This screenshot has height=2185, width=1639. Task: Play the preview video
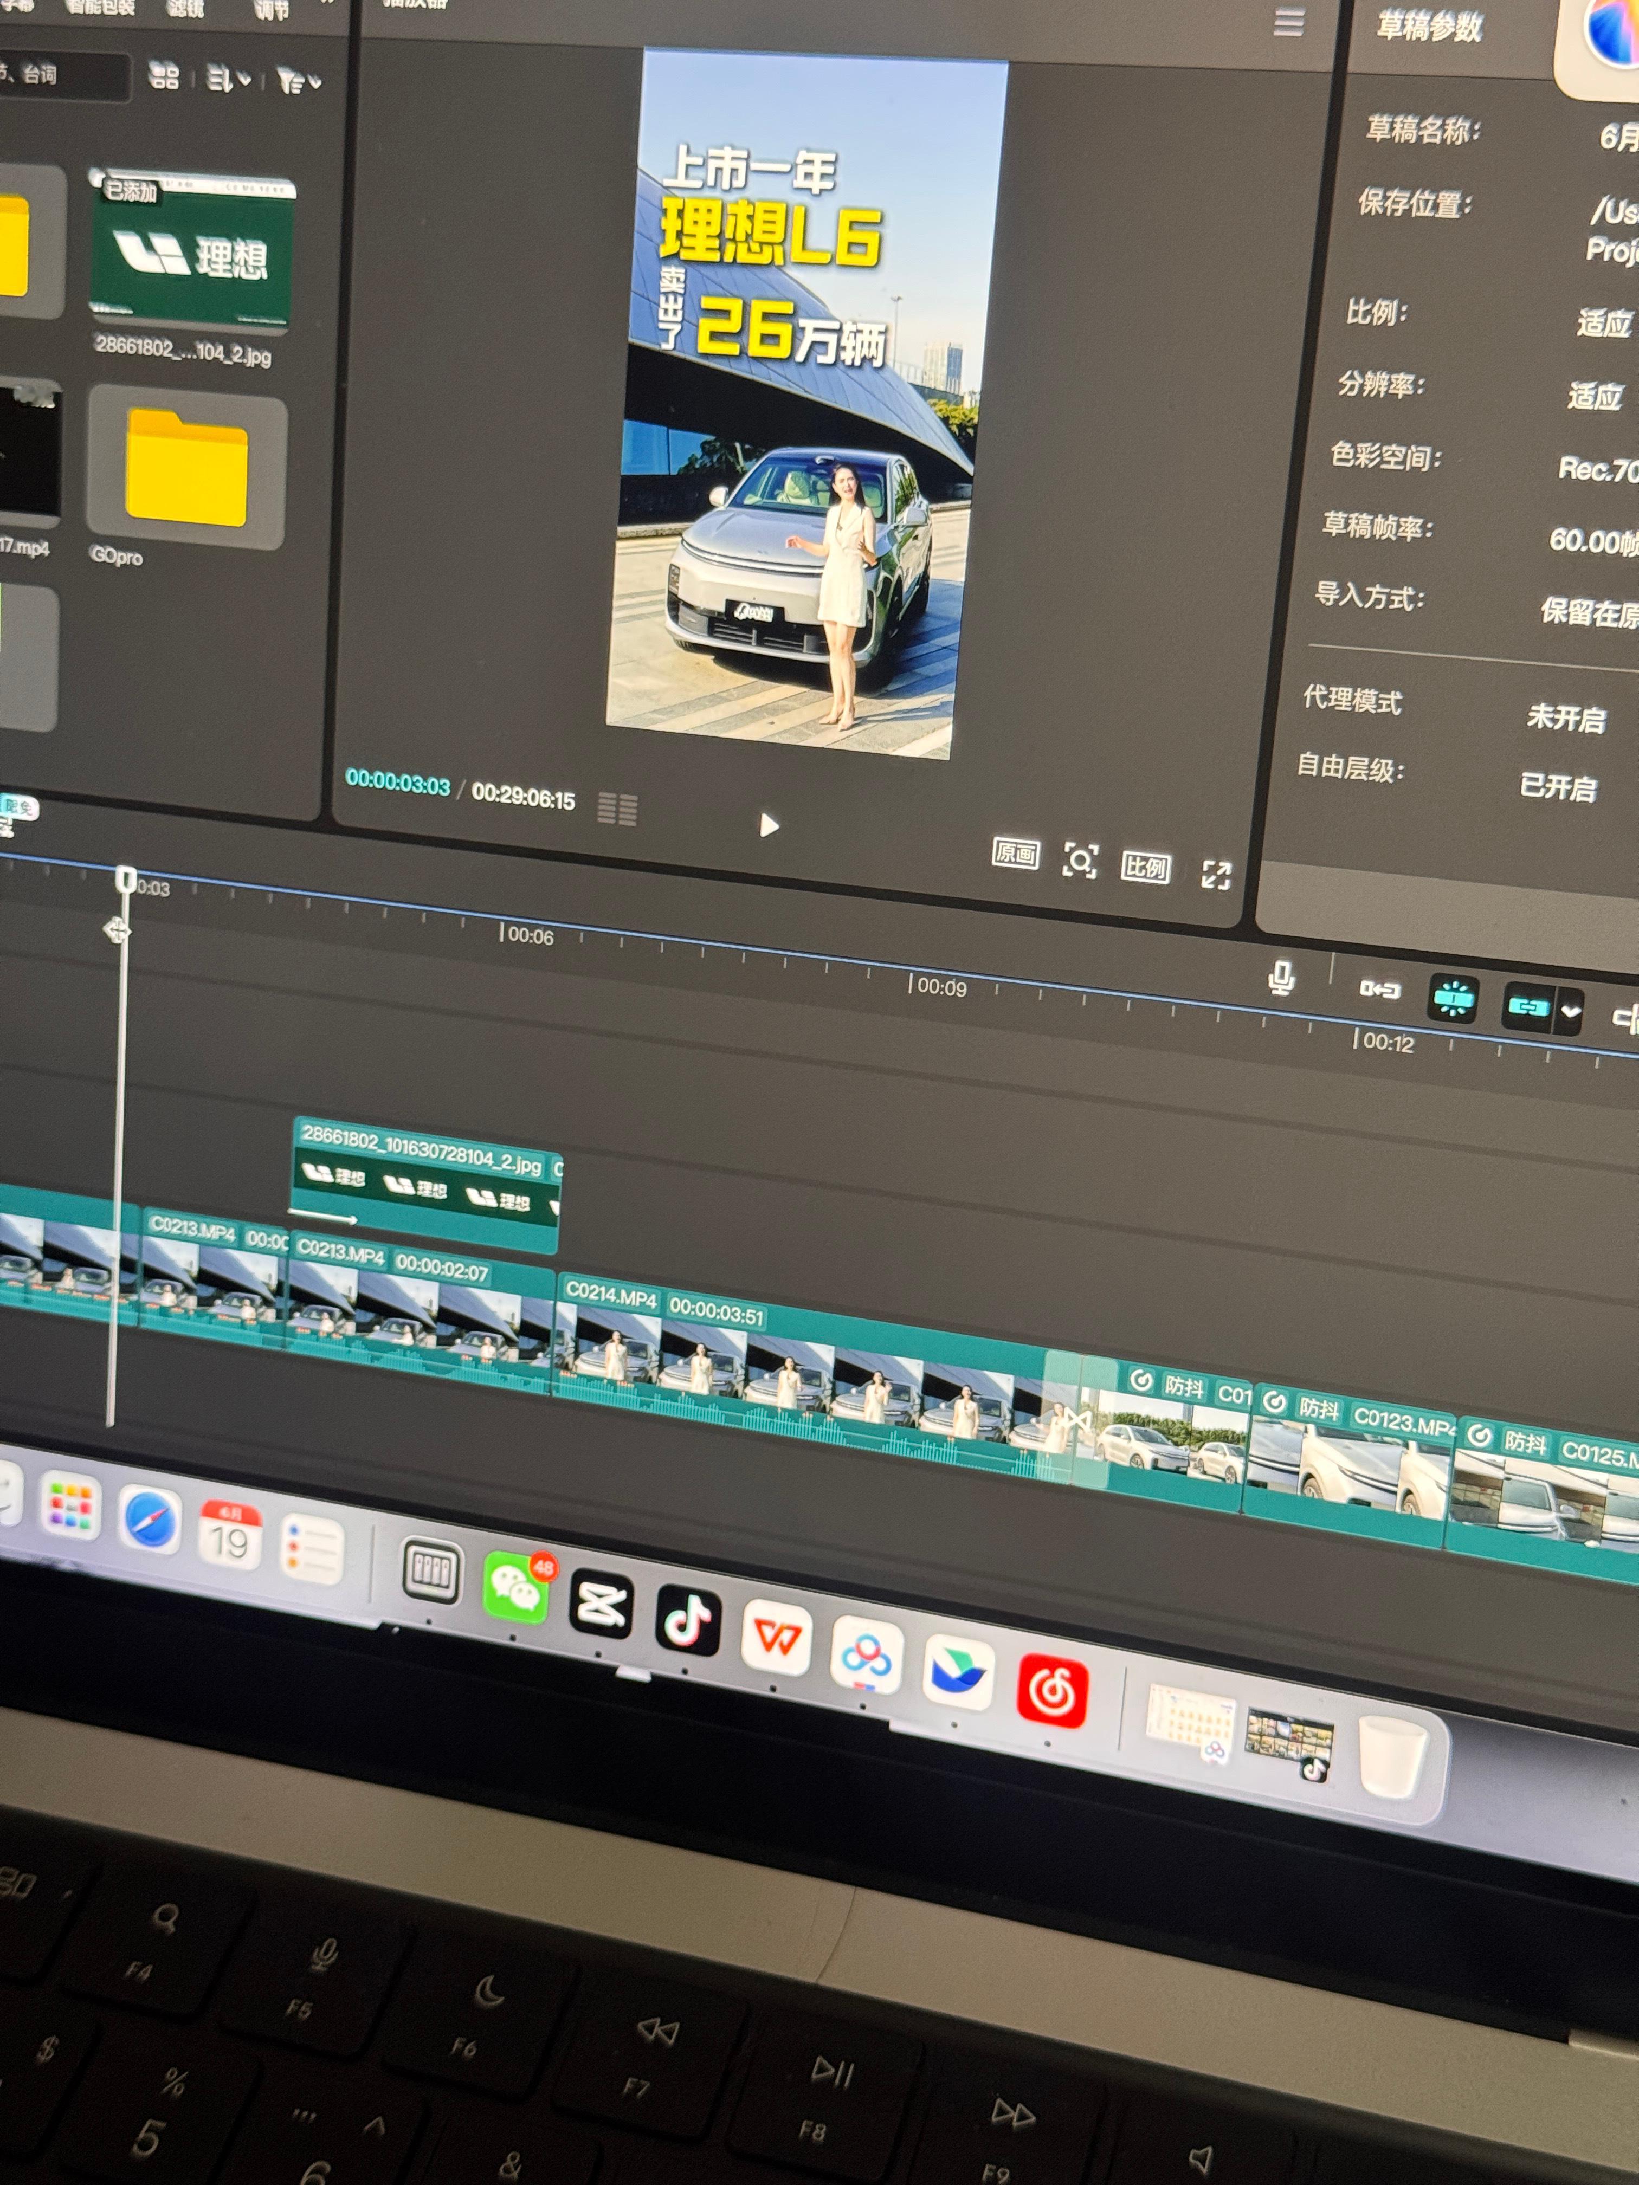(x=769, y=825)
